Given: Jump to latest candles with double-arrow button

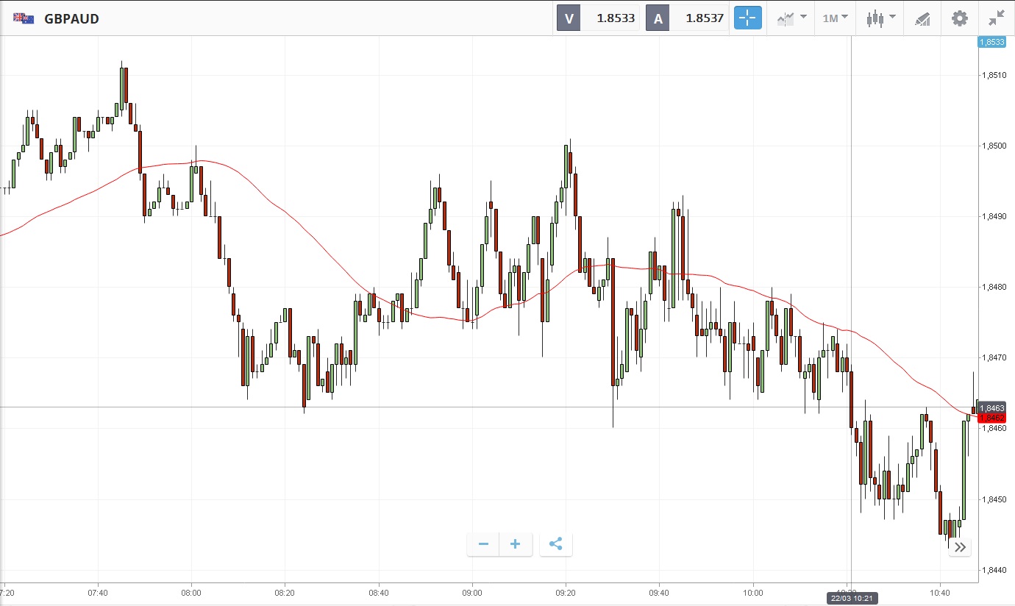Looking at the screenshot, I should (x=961, y=547).
